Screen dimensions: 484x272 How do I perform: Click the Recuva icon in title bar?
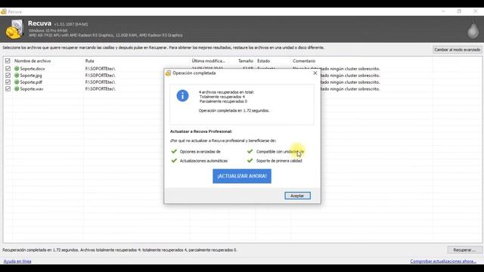pos(4,12)
